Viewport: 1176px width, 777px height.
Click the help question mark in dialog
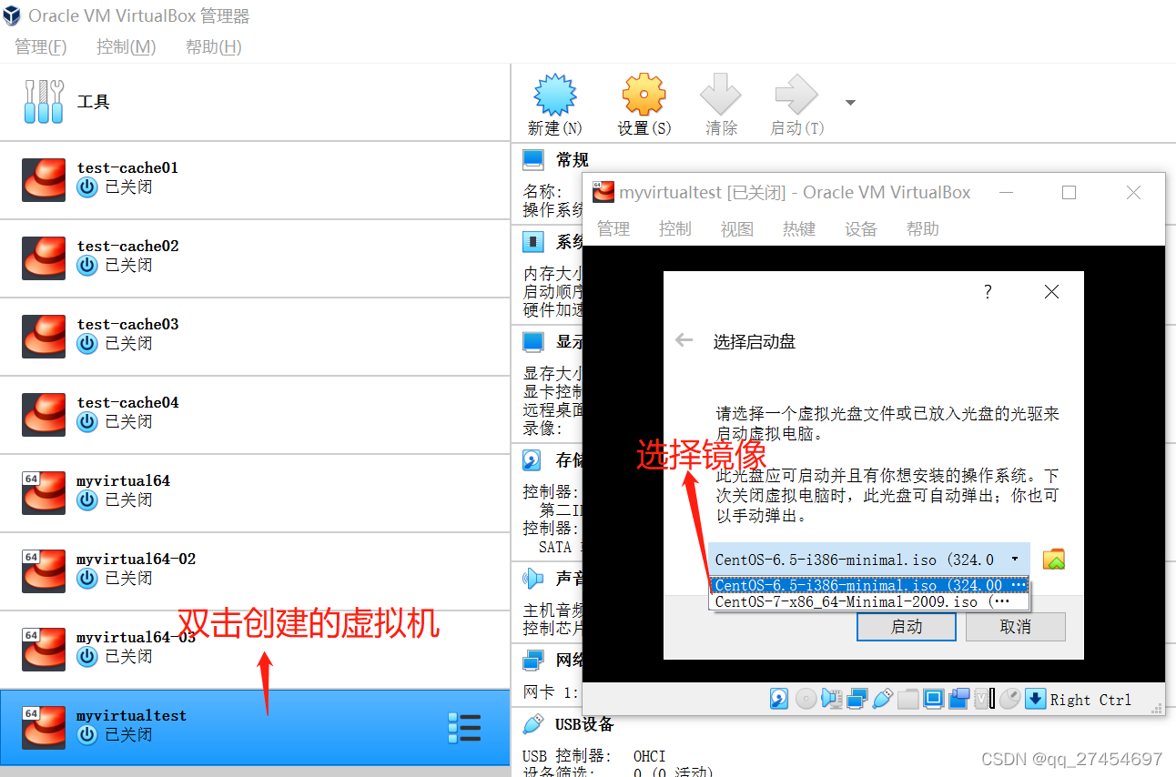pos(988,292)
